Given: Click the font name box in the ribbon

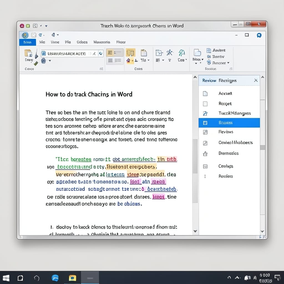Looking at the screenshot, I should (72, 54).
